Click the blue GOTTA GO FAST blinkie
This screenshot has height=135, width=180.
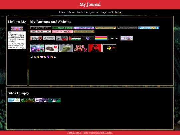point(149,28)
